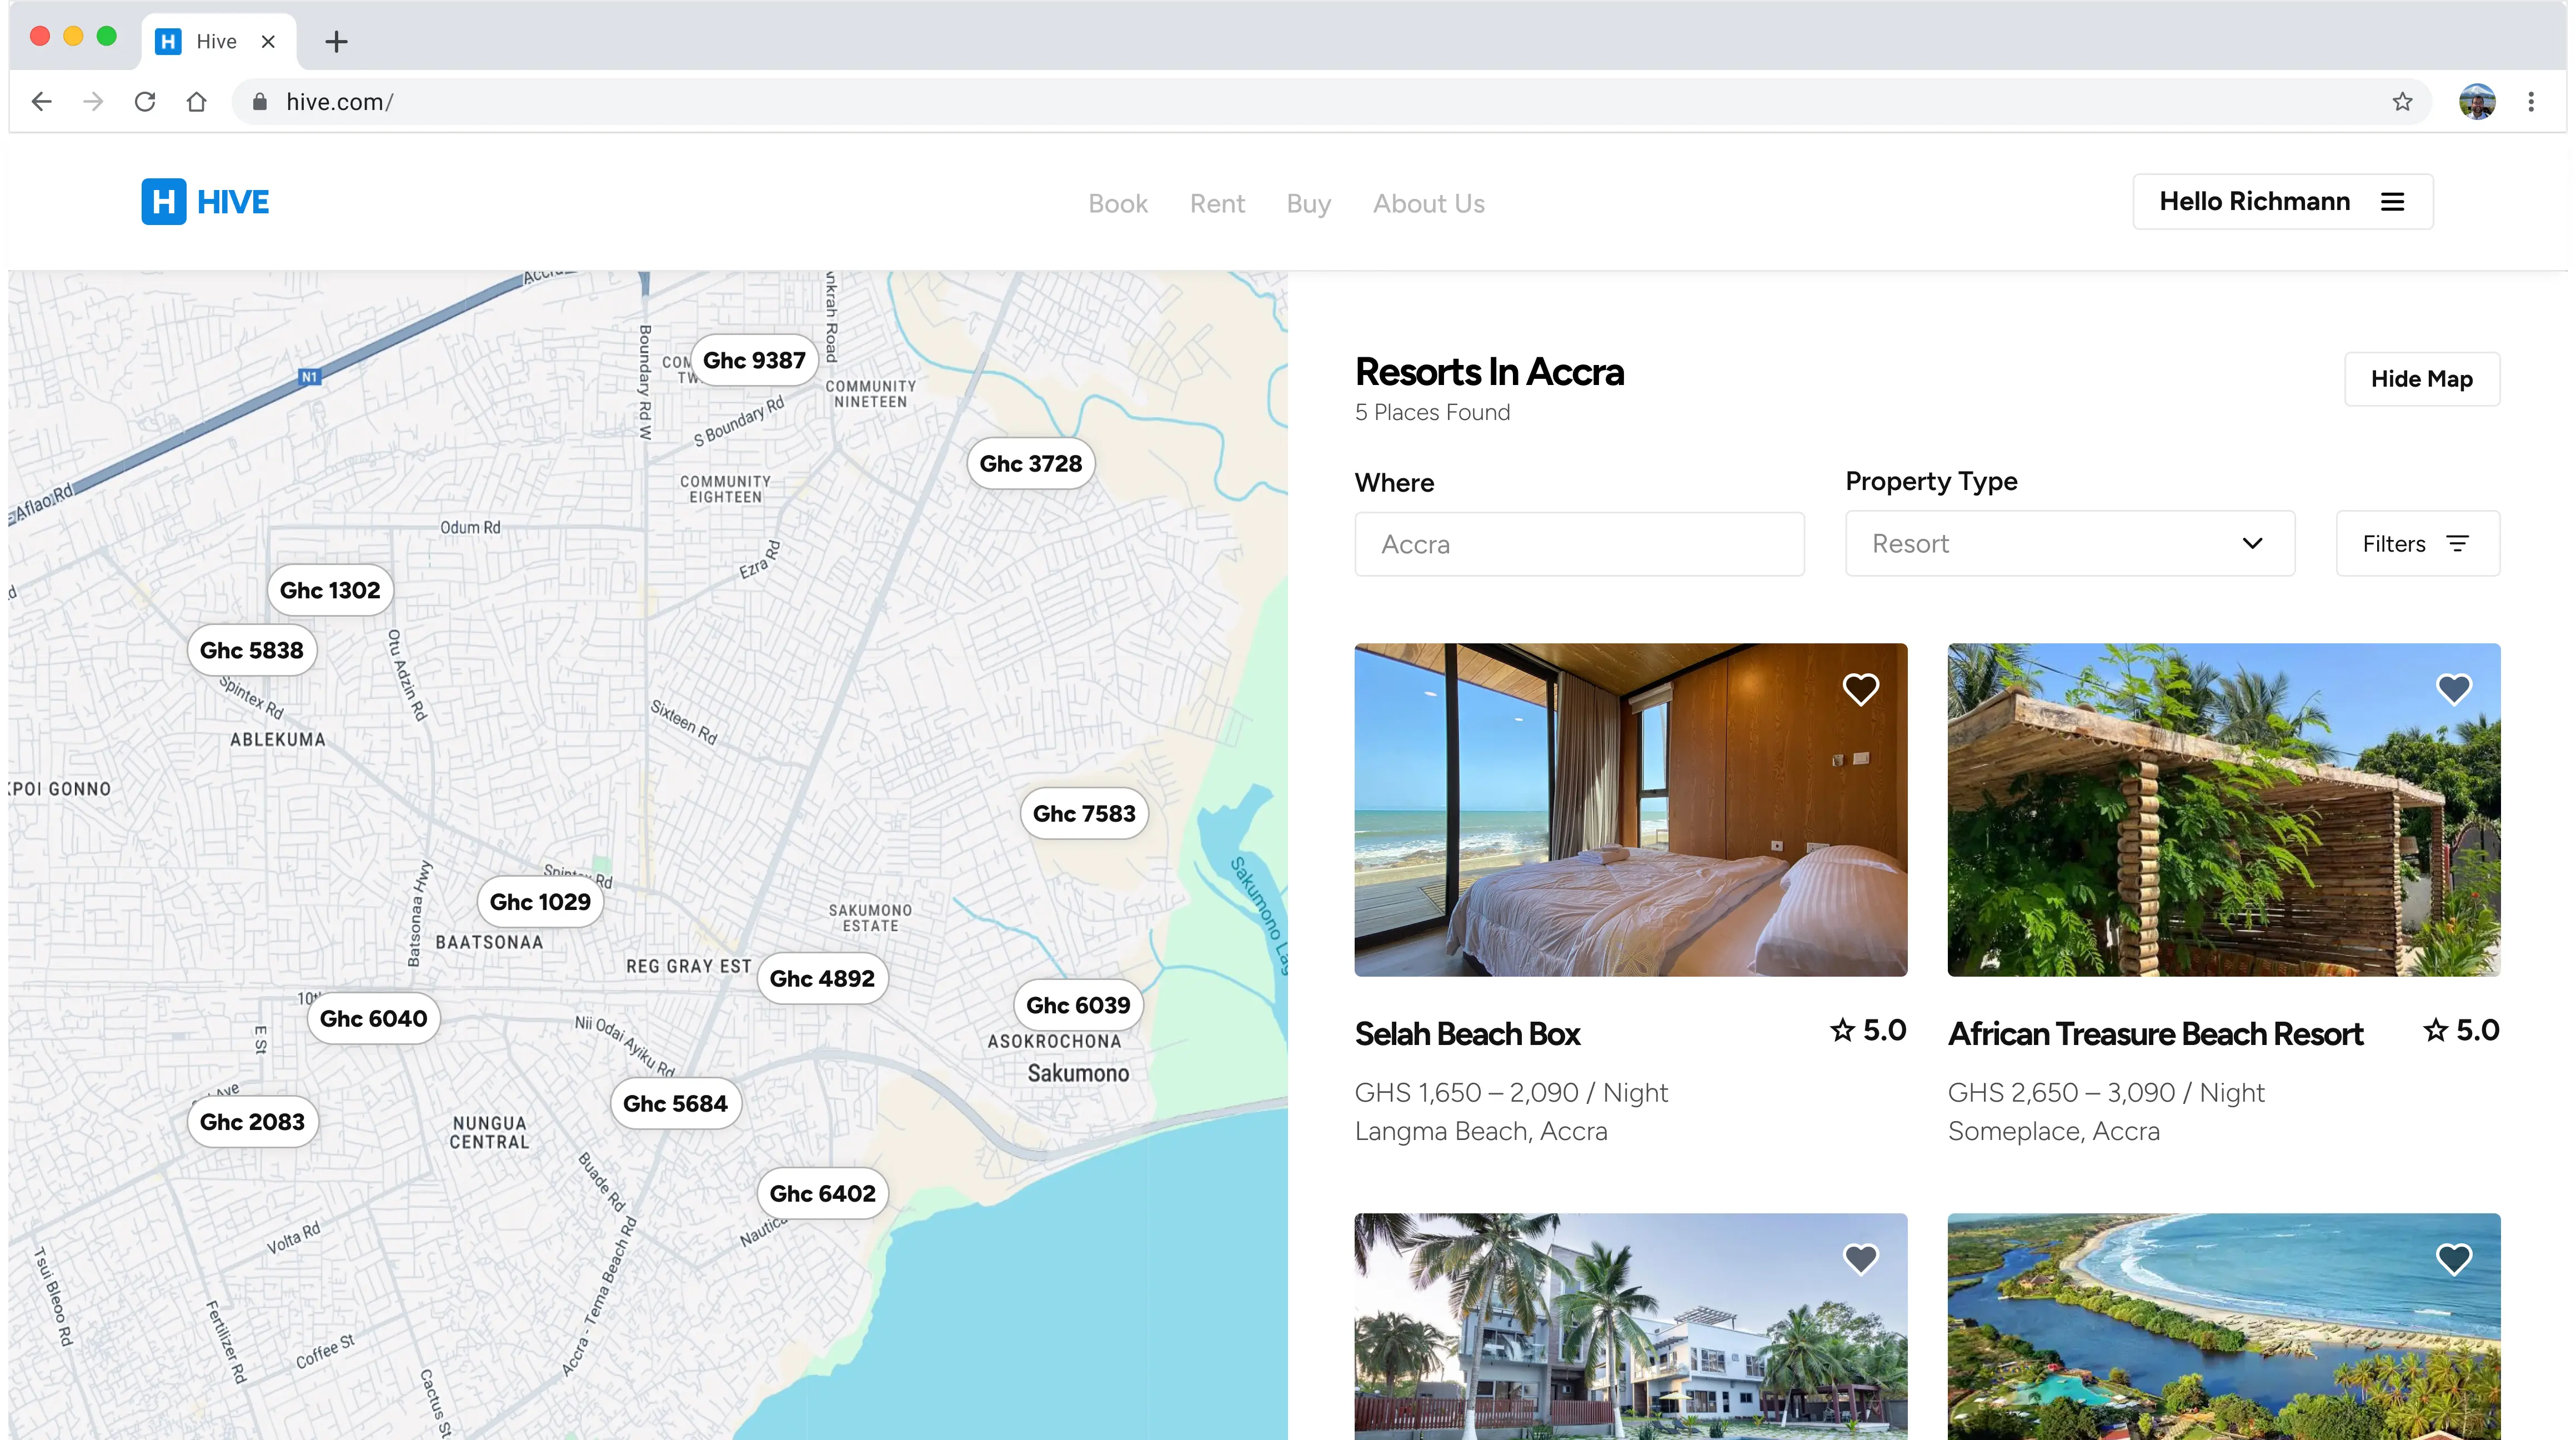The width and height of the screenshot is (2576, 1440).
Task: Go to the Buy page
Action: tap(1308, 204)
